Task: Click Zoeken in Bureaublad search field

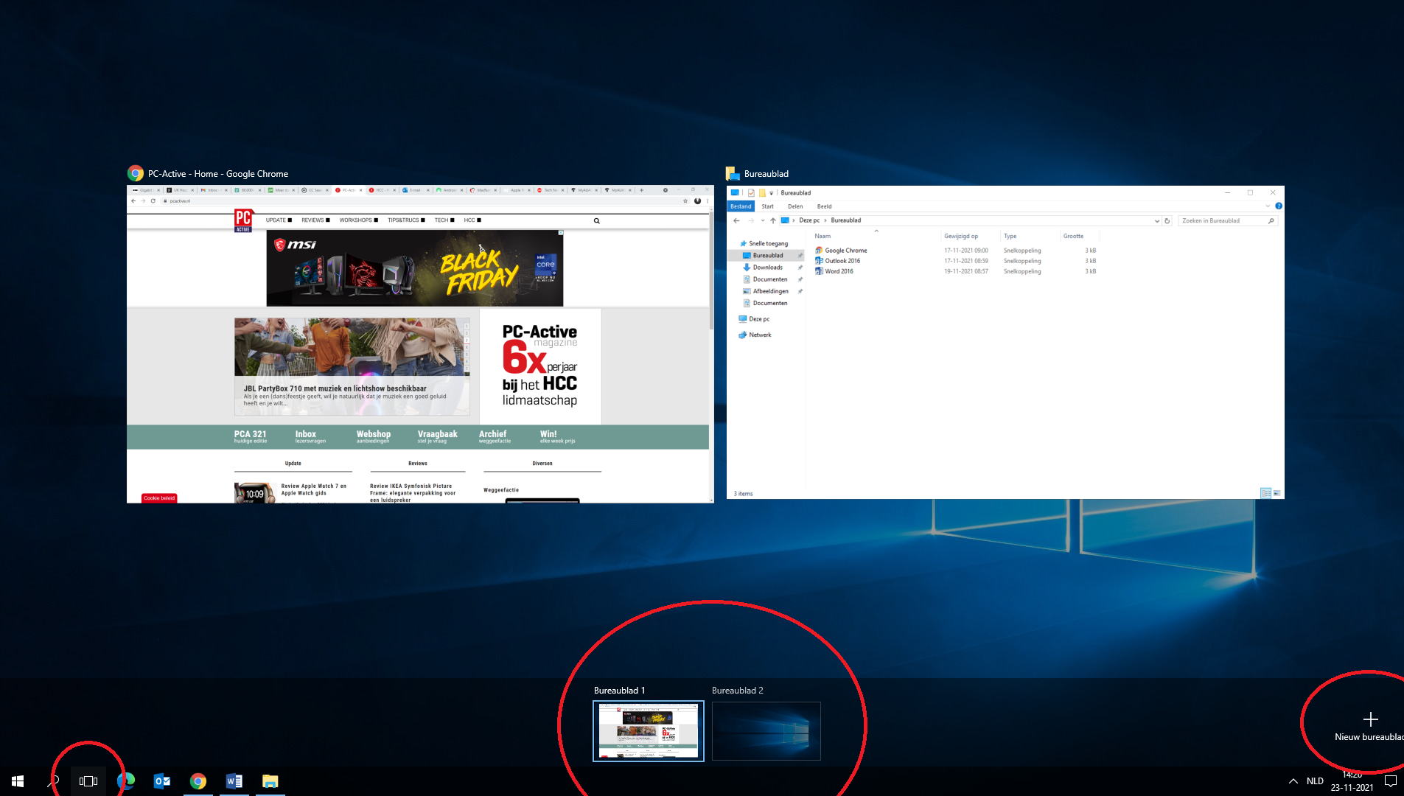Action: (1226, 220)
